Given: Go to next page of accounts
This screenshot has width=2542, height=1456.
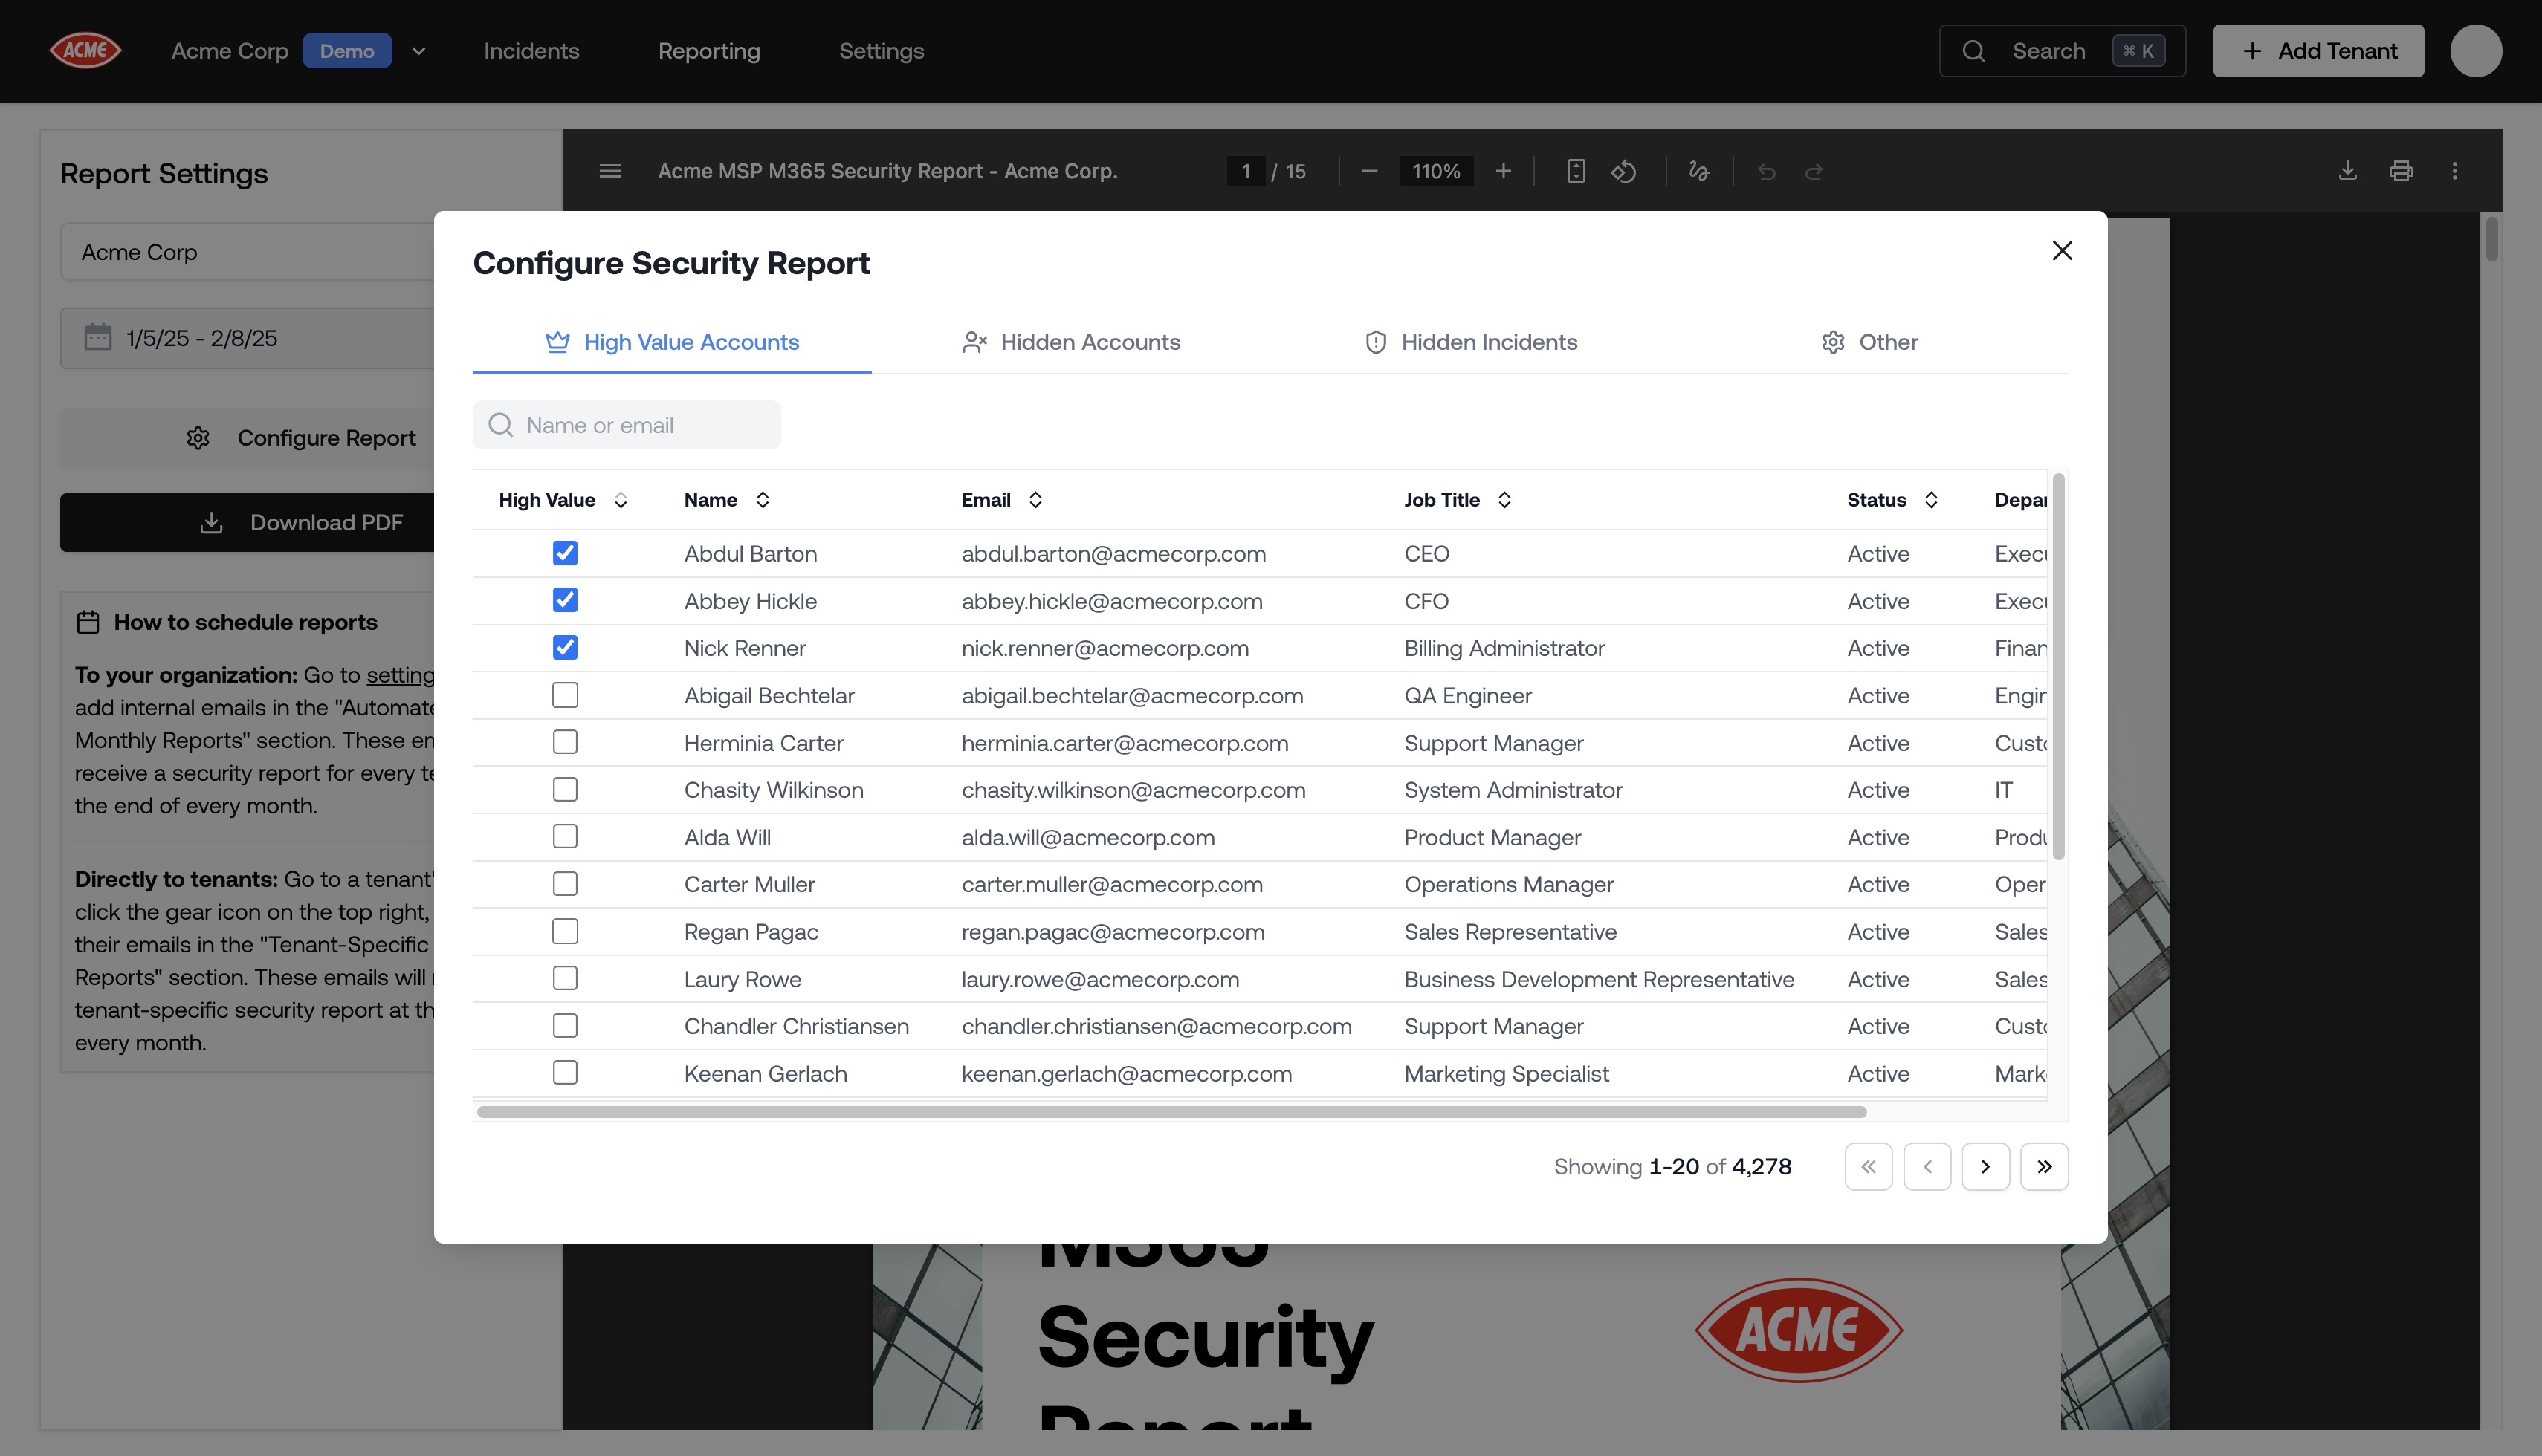Looking at the screenshot, I should (x=1985, y=1166).
